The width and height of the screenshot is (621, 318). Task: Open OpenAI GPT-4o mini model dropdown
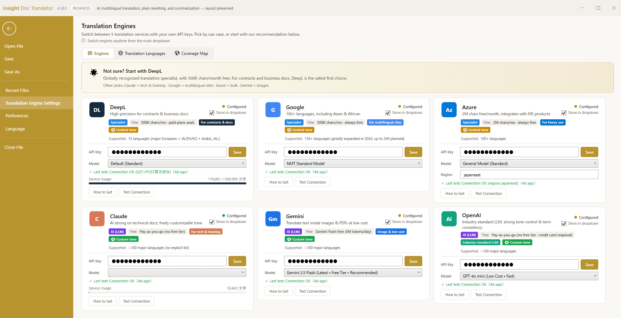[x=529, y=276]
